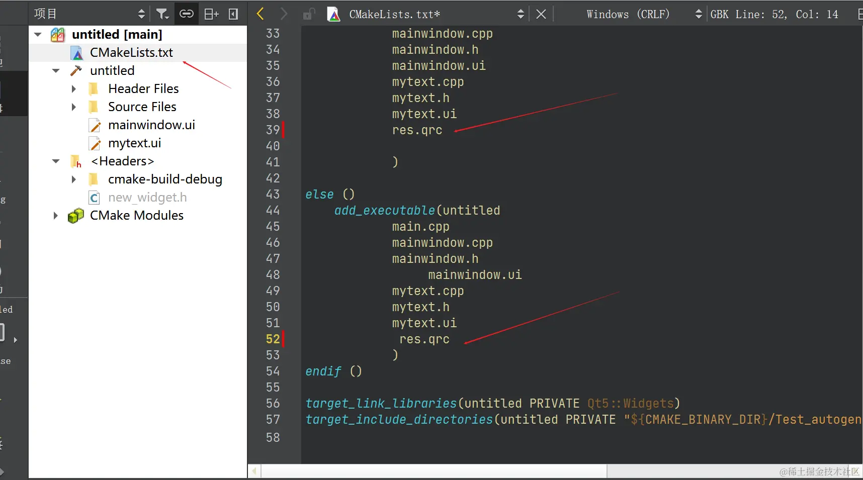The image size is (863, 480).
Task: Collapse the untitled target node
Action: [56, 71]
